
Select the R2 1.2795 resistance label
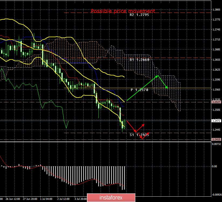point(139,15)
